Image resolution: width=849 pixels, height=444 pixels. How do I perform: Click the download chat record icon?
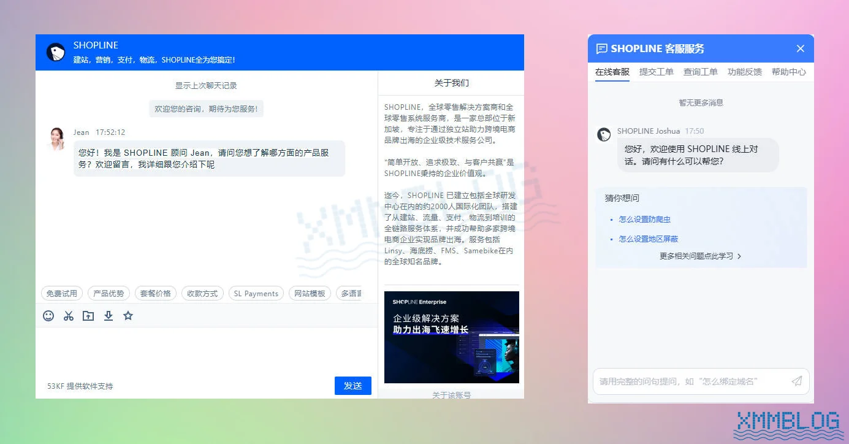tap(109, 316)
